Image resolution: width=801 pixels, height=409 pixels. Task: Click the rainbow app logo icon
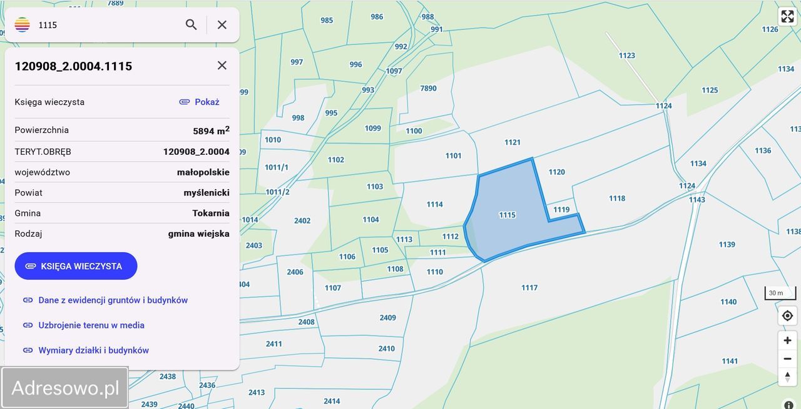23,25
